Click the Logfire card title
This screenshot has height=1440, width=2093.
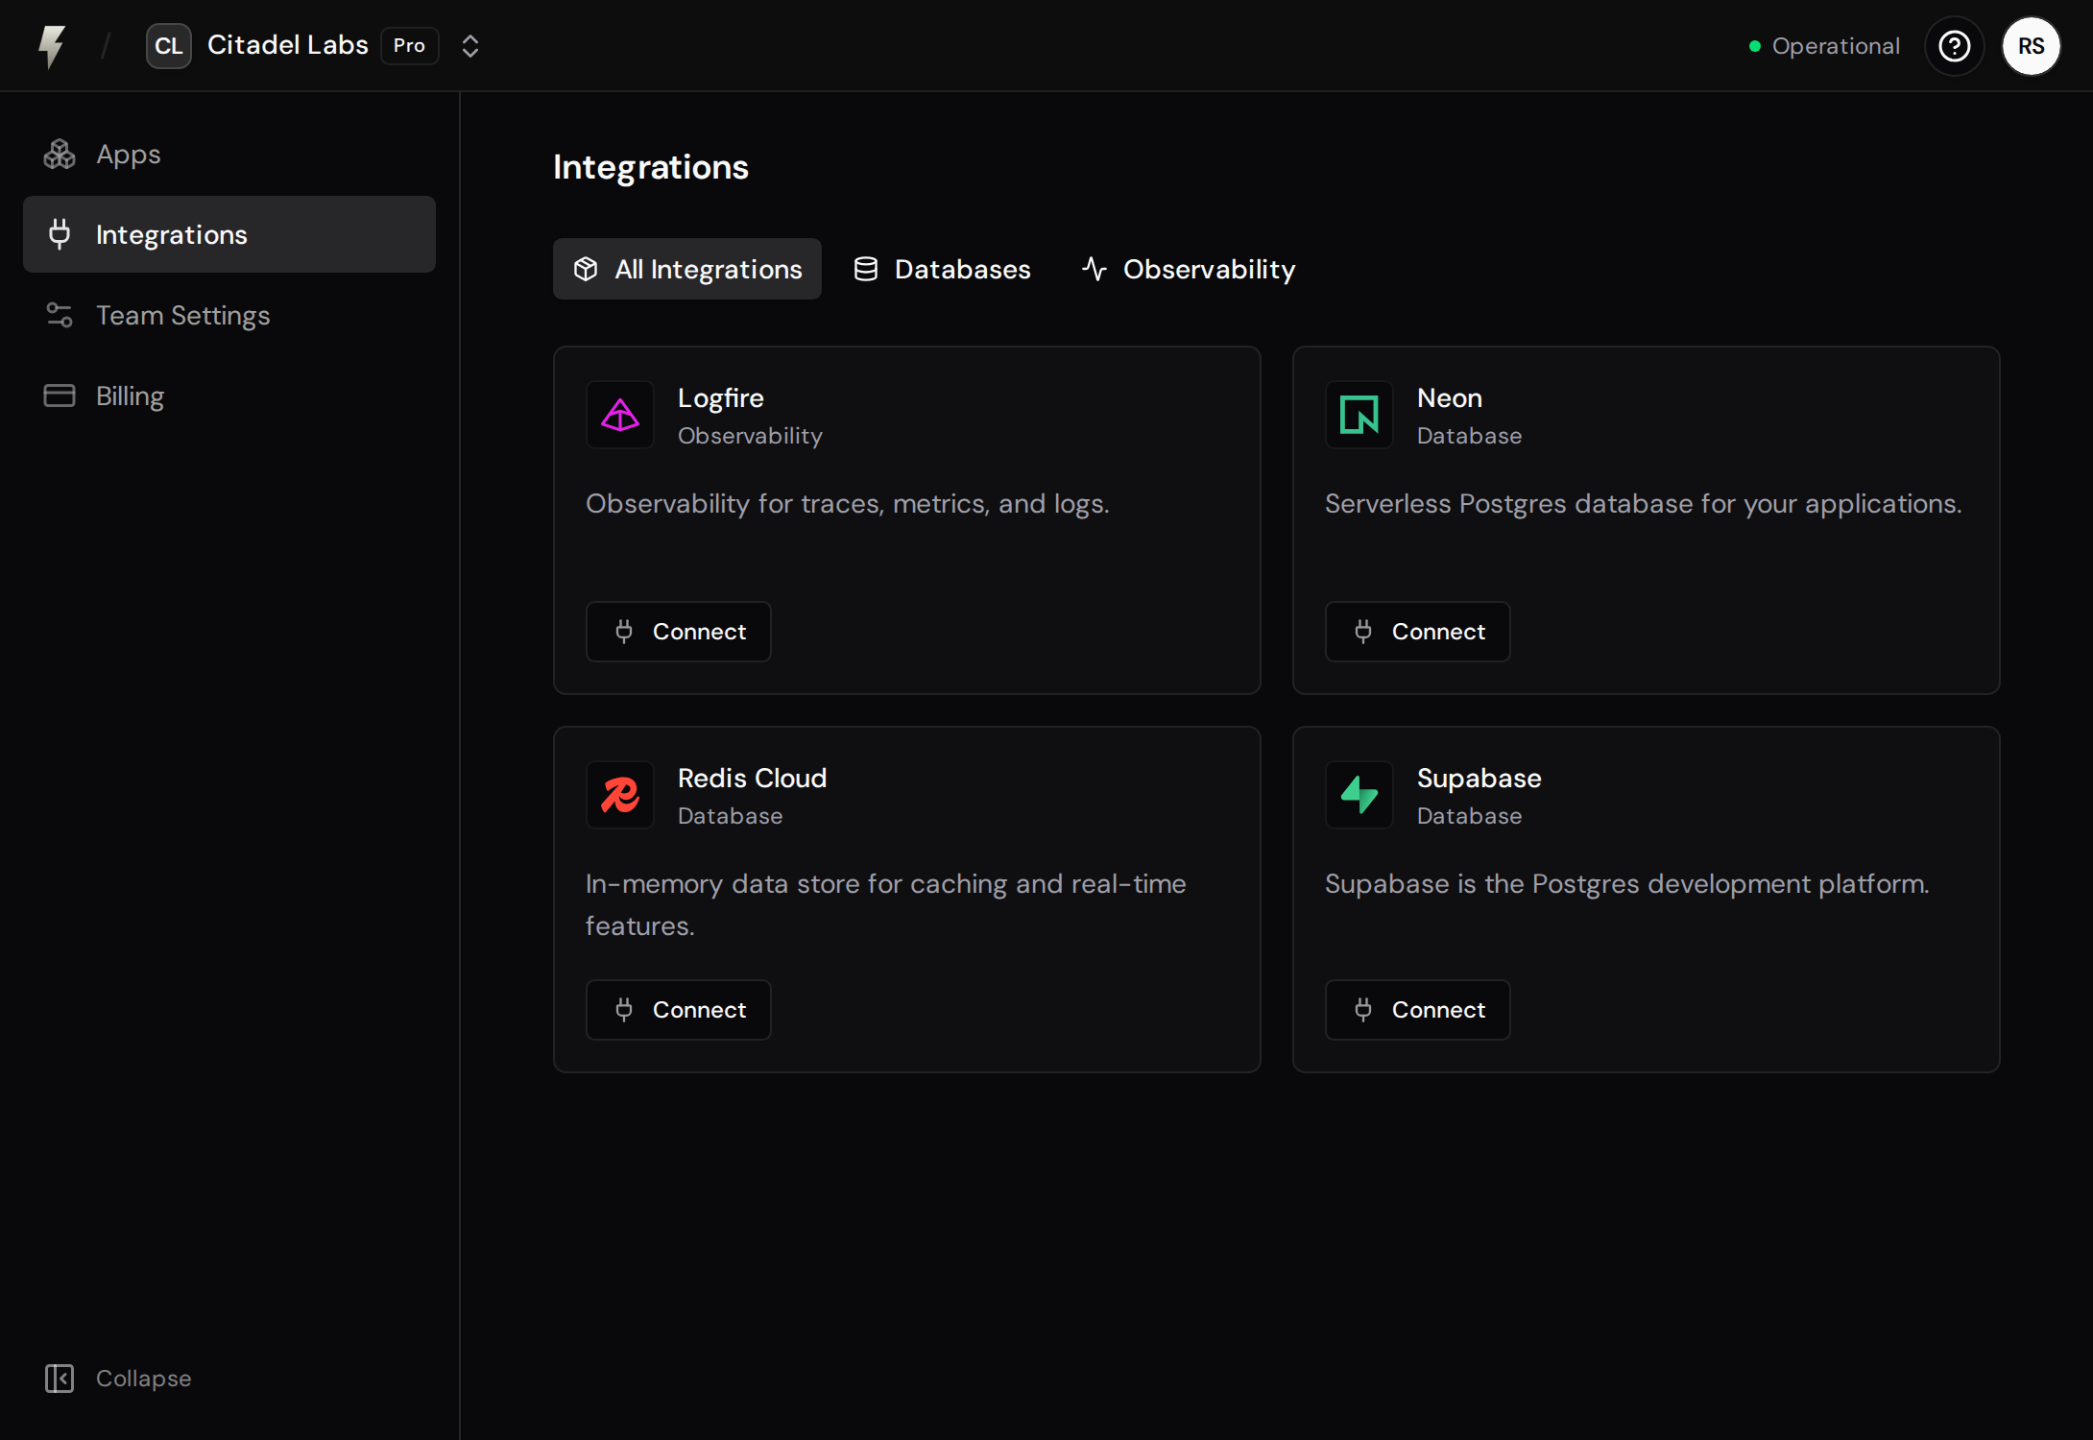(721, 397)
